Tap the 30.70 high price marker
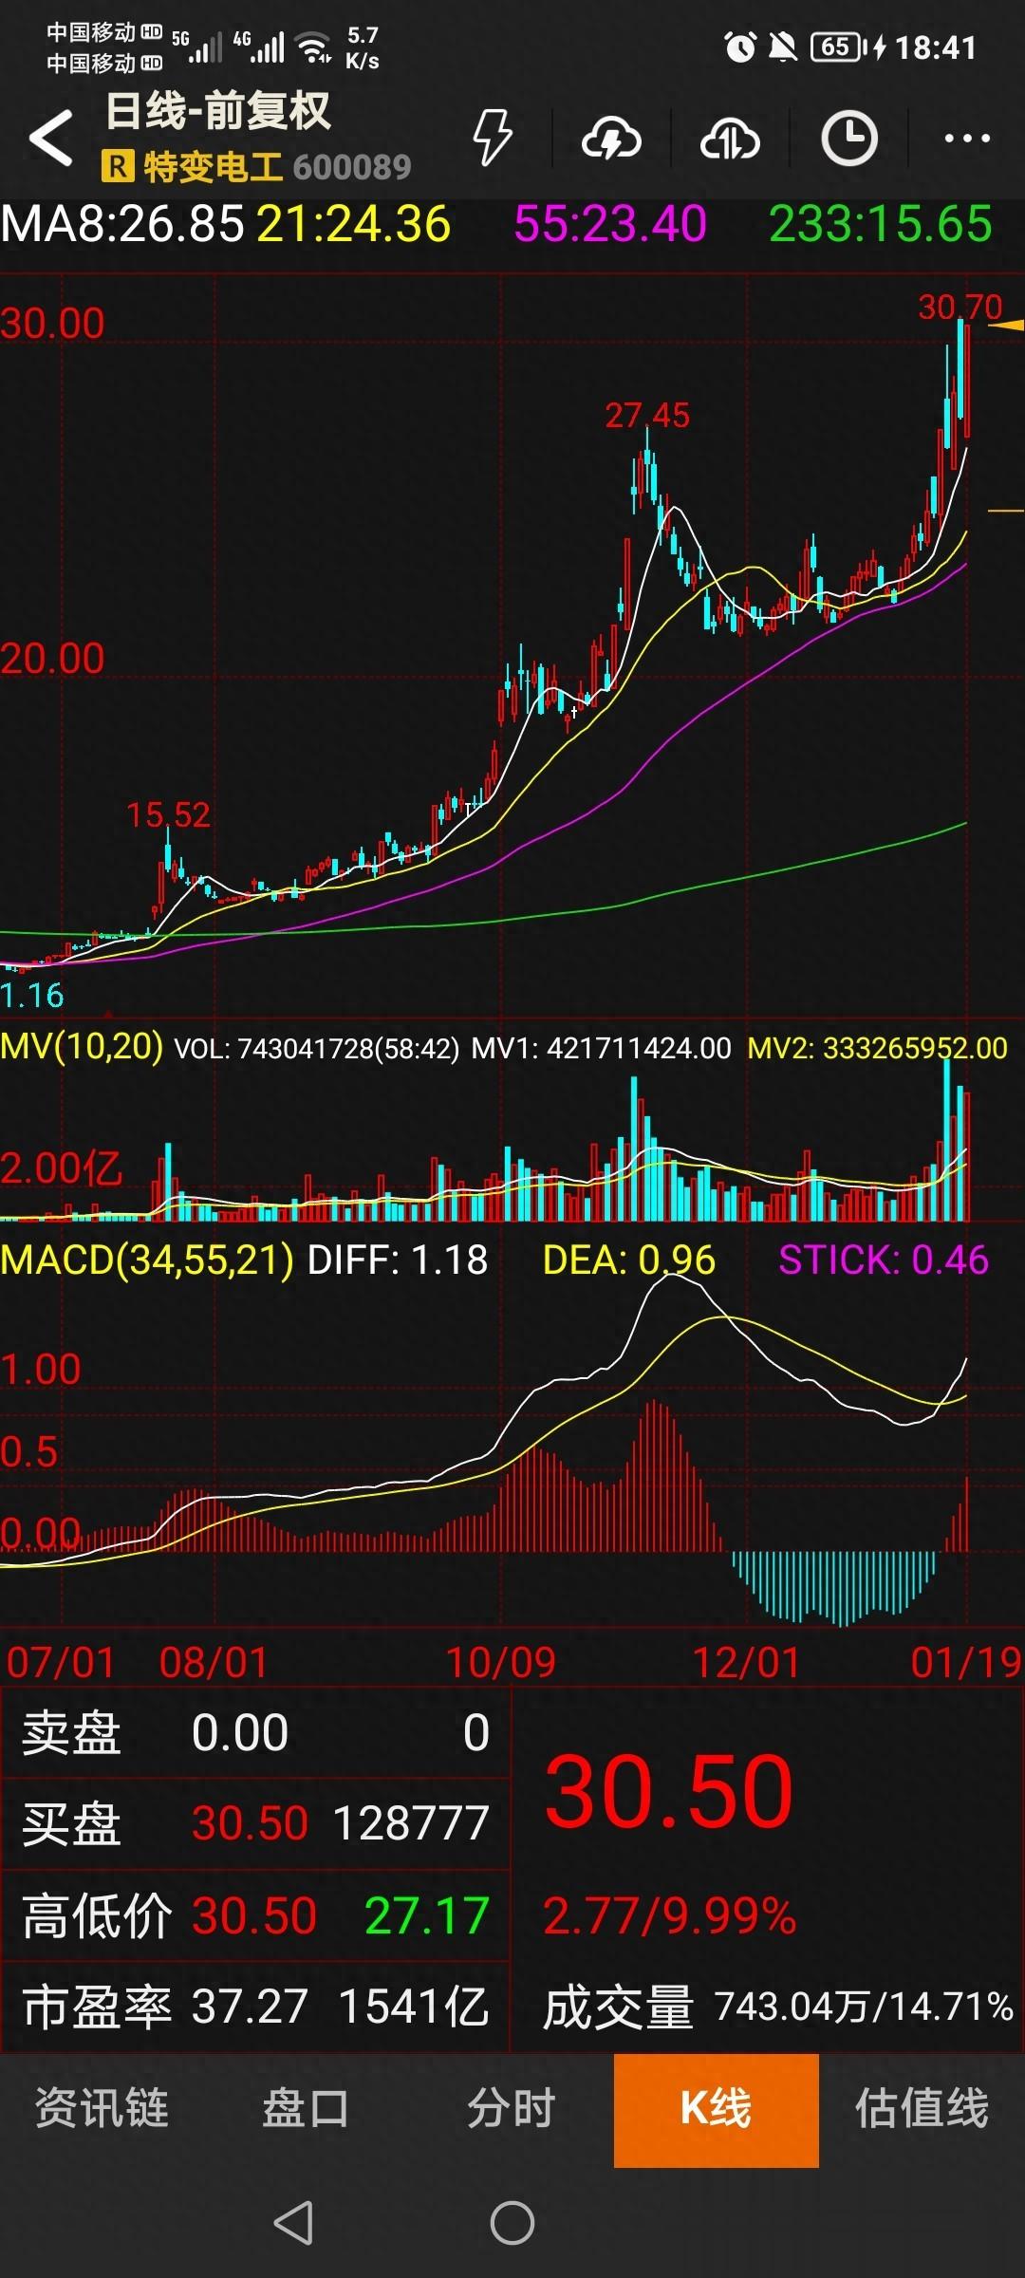Viewport: 1025px width, 2278px height. point(960,307)
